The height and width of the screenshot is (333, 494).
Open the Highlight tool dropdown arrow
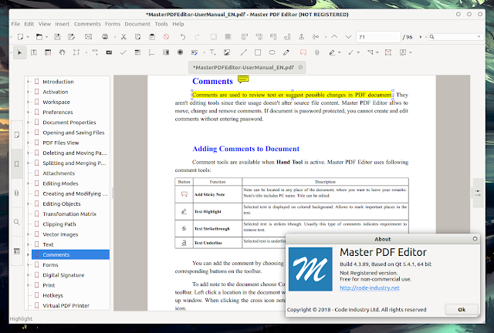click(x=340, y=52)
